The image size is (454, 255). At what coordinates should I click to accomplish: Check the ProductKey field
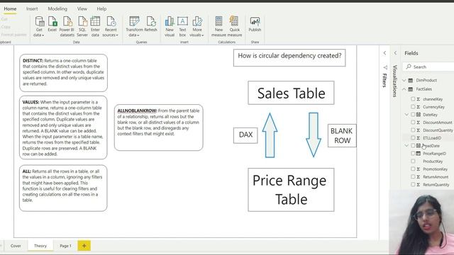tap(413, 161)
